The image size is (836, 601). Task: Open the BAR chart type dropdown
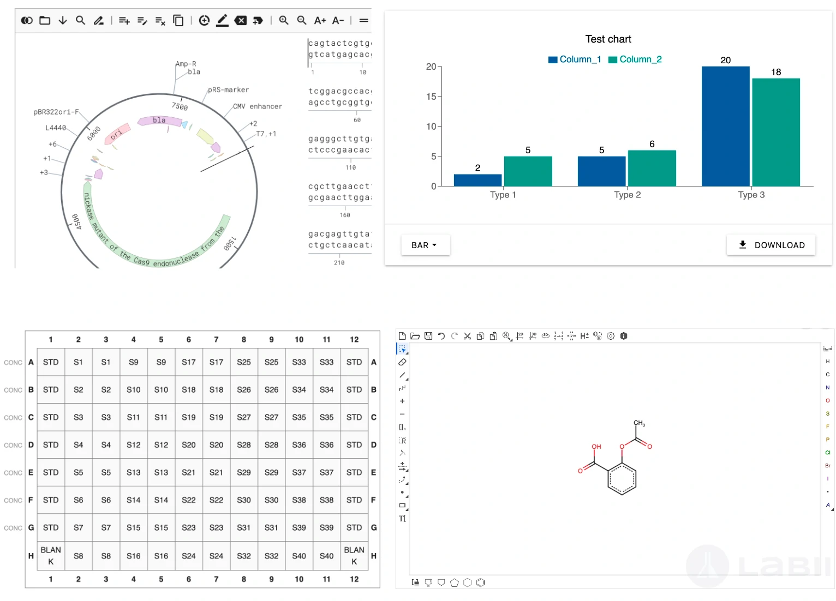[x=425, y=245]
